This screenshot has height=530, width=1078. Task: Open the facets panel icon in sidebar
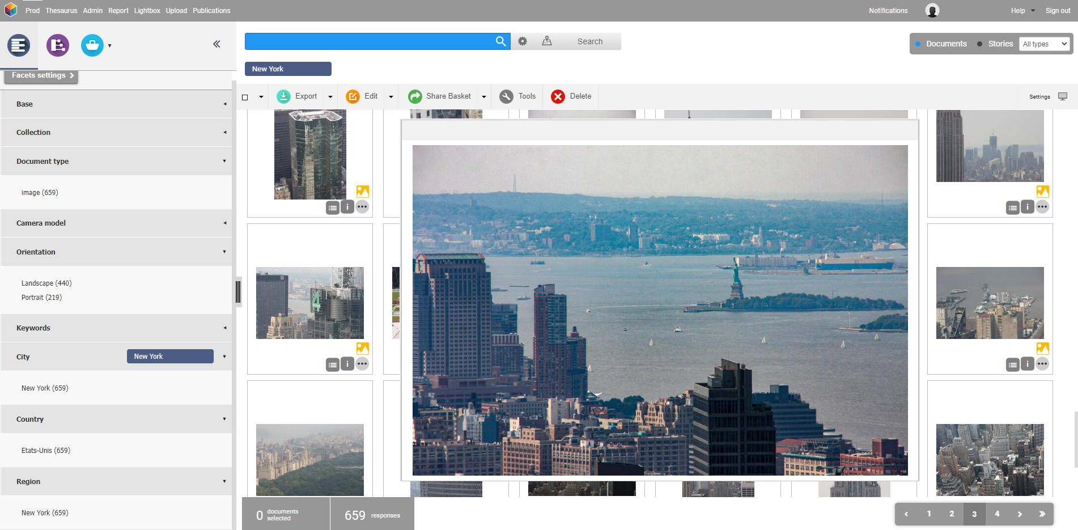[x=19, y=45]
